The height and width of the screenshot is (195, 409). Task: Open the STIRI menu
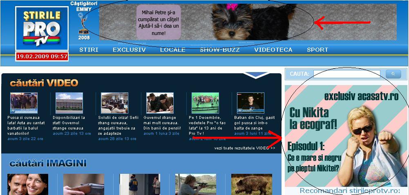[89, 50]
